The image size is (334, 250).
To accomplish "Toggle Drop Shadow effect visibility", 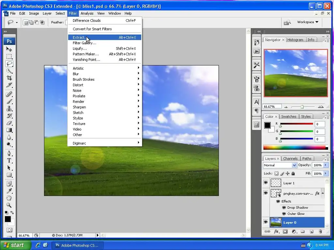I will 284,207.
